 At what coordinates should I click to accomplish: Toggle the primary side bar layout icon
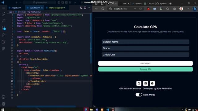point(59,2)
